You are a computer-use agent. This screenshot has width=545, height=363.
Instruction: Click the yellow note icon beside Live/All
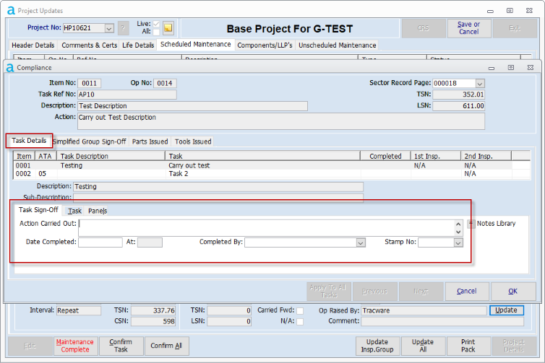[168, 28]
